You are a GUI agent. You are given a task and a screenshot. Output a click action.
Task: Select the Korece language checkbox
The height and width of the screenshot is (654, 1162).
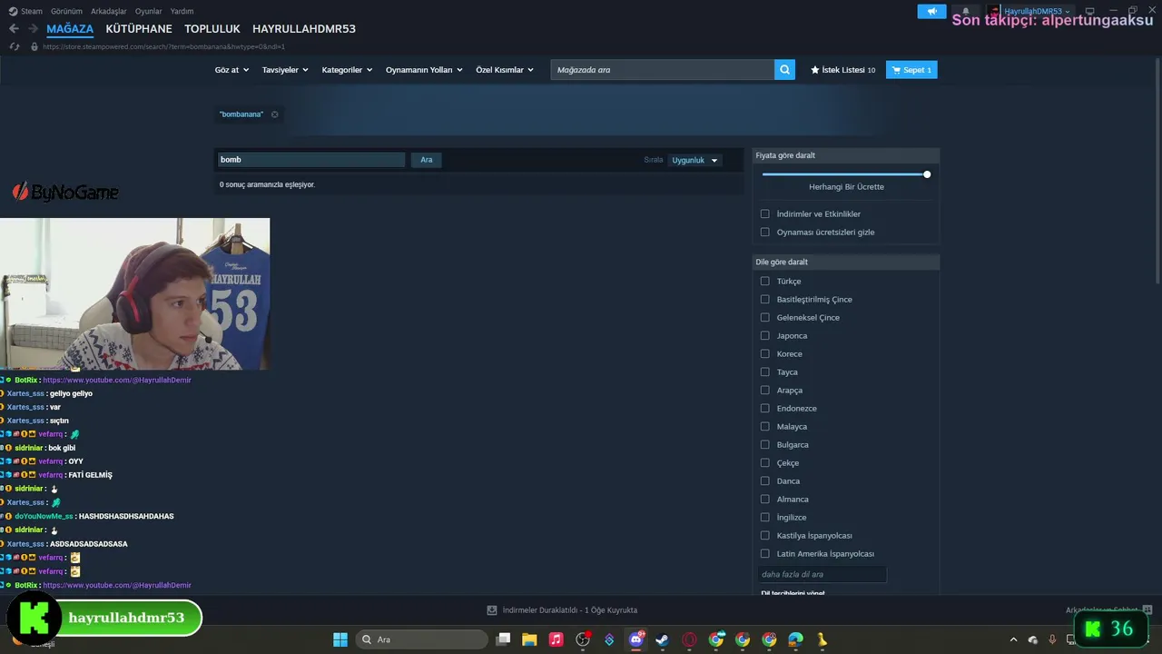point(765,354)
